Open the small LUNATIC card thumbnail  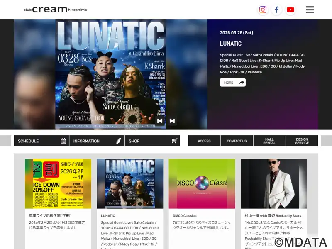click(130, 184)
